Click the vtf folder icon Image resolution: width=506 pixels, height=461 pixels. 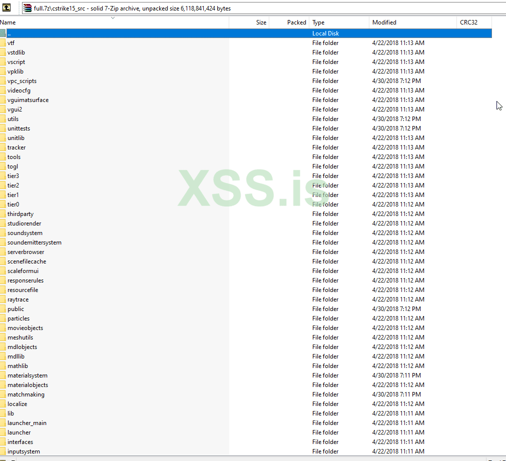tap(3, 43)
